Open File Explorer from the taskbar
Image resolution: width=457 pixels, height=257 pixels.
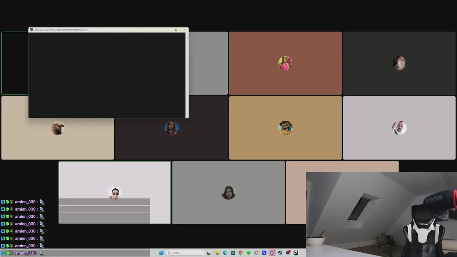pos(217,253)
